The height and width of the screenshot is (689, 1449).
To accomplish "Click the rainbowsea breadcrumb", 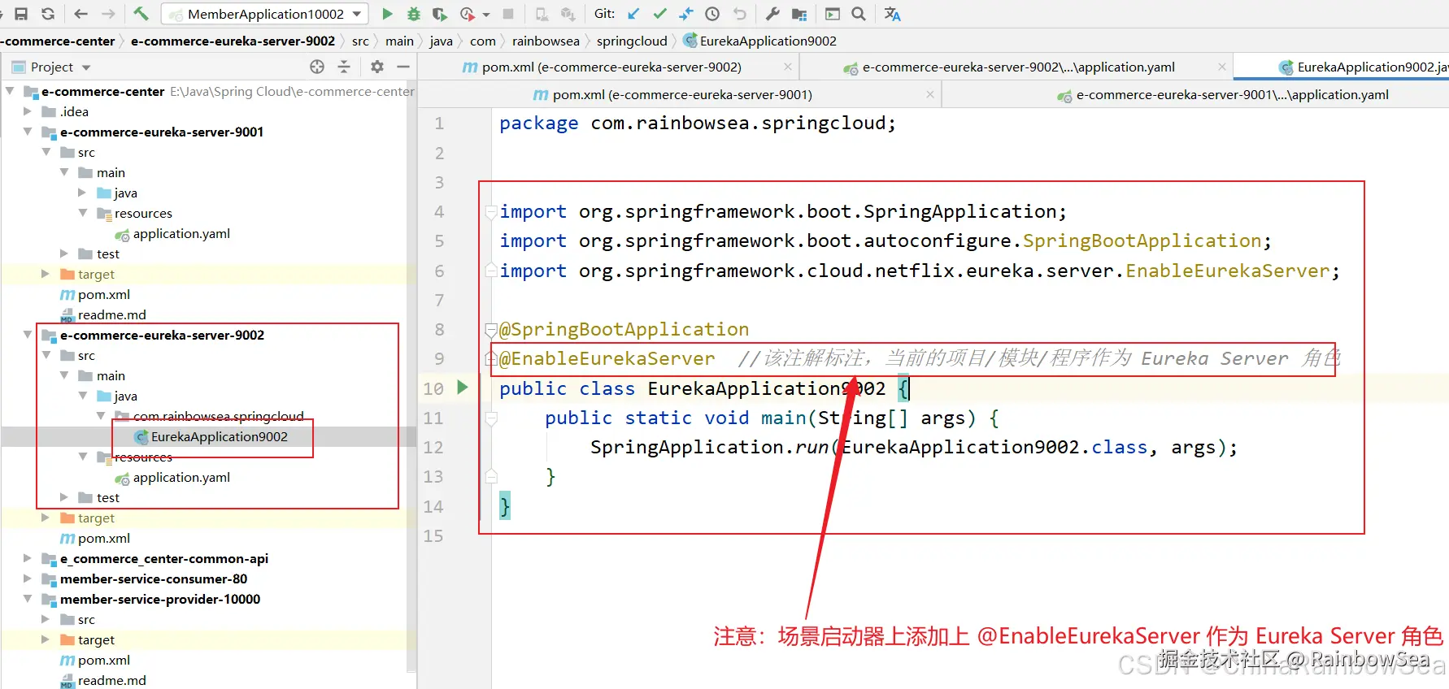I will pos(546,41).
